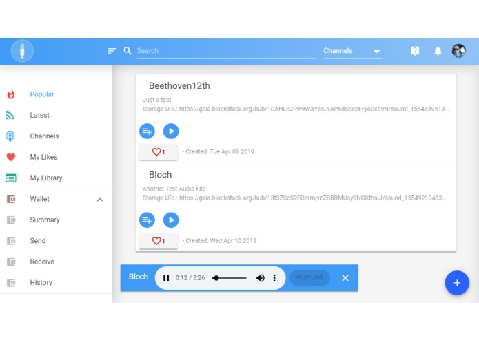Click the wallet icon beside Wallet
Viewport: 479px width, 340px height.
coord(11,199)
